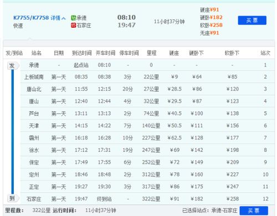
Task: Select station 唐山北 in the table
Action: pyautogui.click(x=34, y=89)
